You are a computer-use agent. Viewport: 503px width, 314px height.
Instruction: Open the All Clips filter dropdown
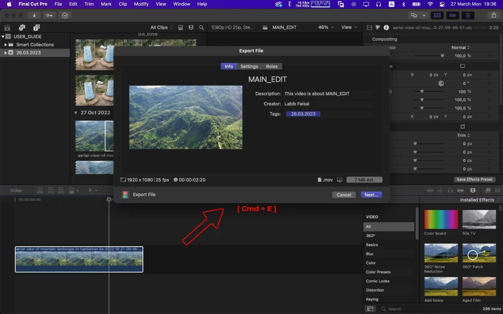click(162, 27)
